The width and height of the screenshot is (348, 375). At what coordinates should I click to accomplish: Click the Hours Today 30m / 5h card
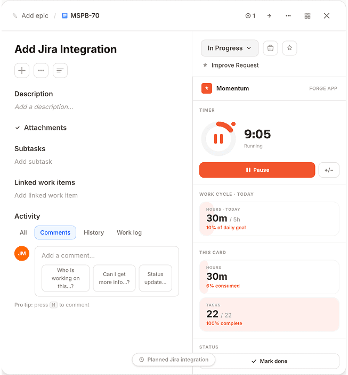(x=269, y=219)
